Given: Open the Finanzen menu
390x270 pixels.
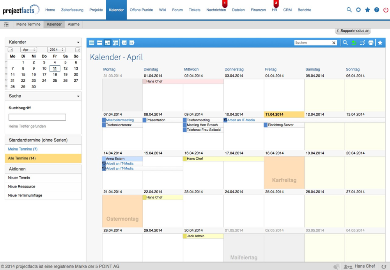Looking at the screenshot, I should (258, 10).
